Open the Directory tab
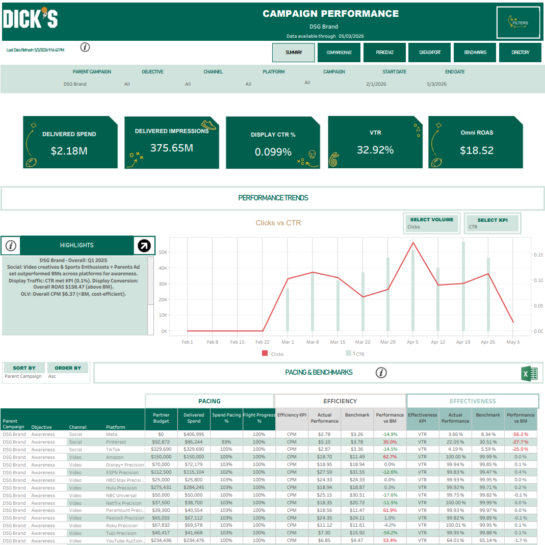 point(521,53)
